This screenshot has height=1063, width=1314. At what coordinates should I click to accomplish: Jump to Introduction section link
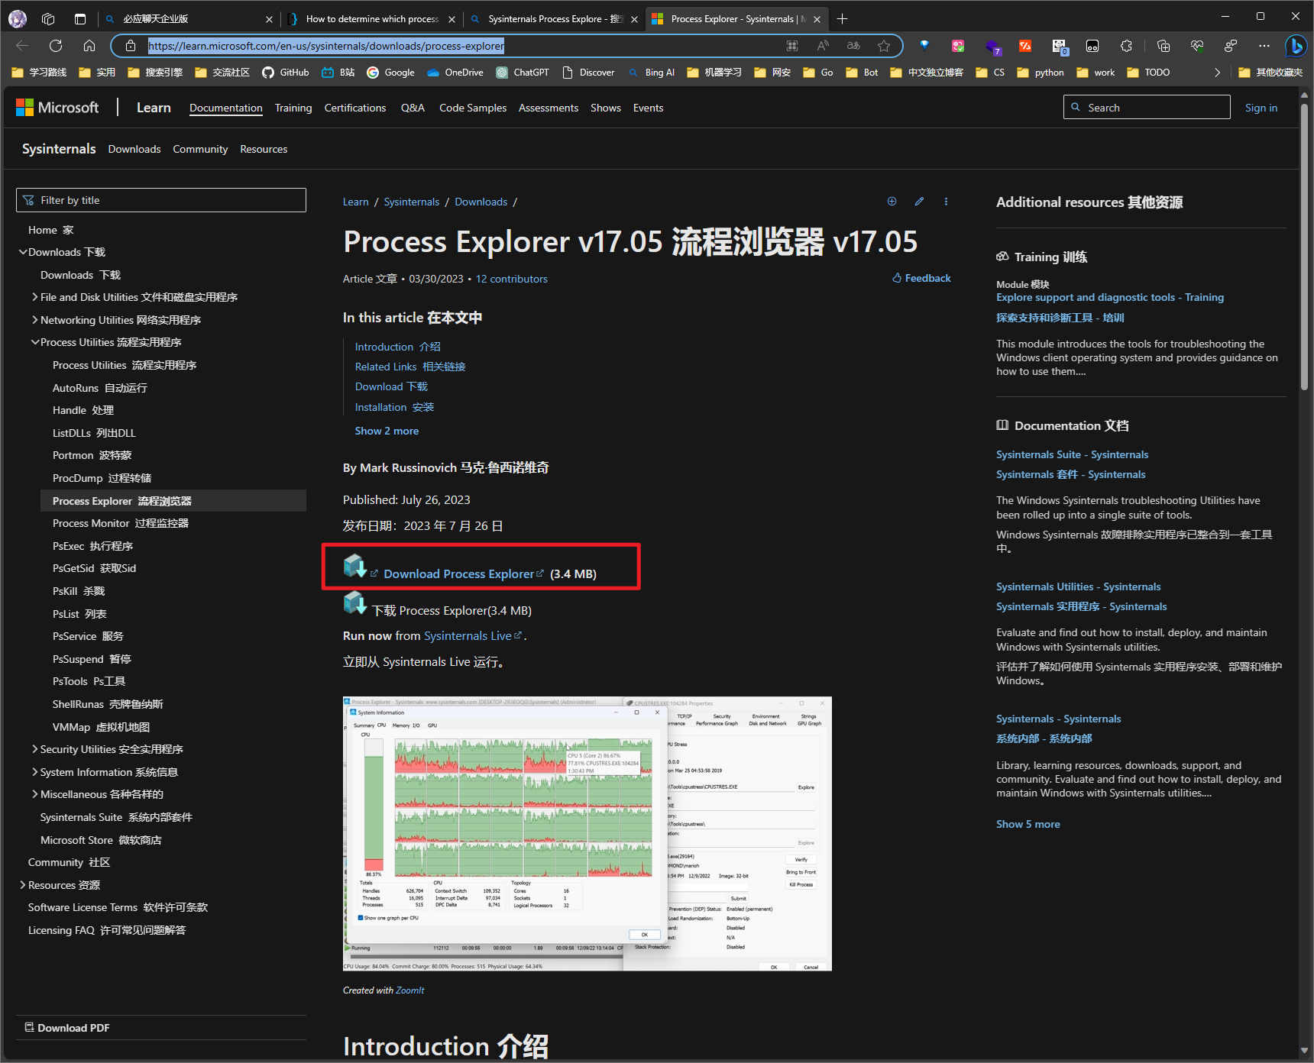coord(398,347)
